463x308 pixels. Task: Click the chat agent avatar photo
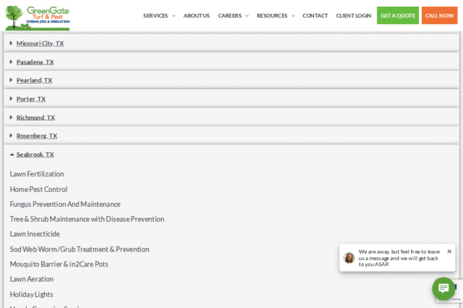(349, 257)
